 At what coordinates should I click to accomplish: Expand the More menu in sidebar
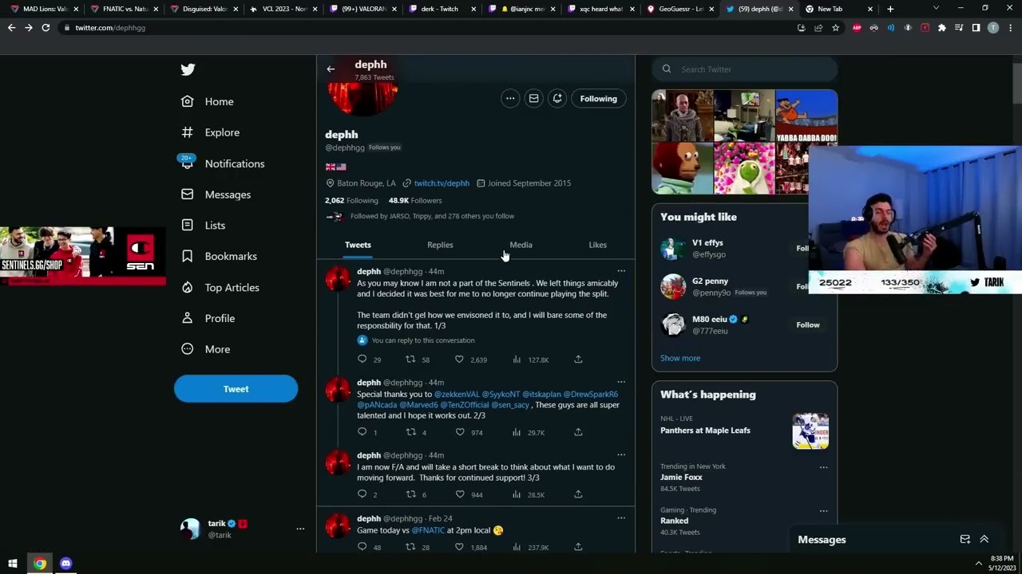[x=205, y=349]
